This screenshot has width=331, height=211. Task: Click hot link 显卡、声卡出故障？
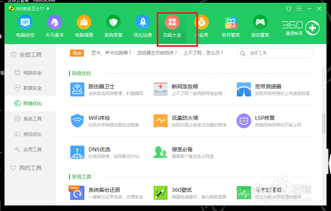pyautogui.click(x=111, y=53)
